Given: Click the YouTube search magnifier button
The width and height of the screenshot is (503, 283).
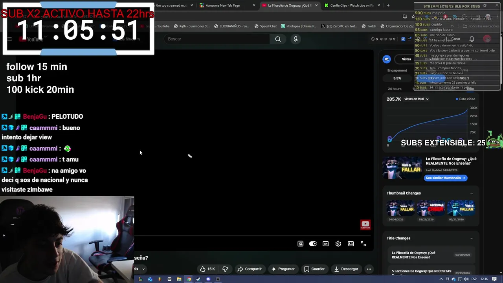Looking at the screenshot, I should point(278,39).
